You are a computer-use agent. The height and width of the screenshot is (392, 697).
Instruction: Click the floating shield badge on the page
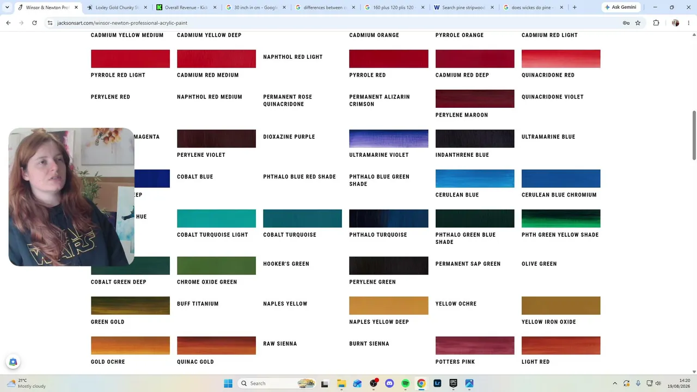pyautogui.click(x=13, y=362)
